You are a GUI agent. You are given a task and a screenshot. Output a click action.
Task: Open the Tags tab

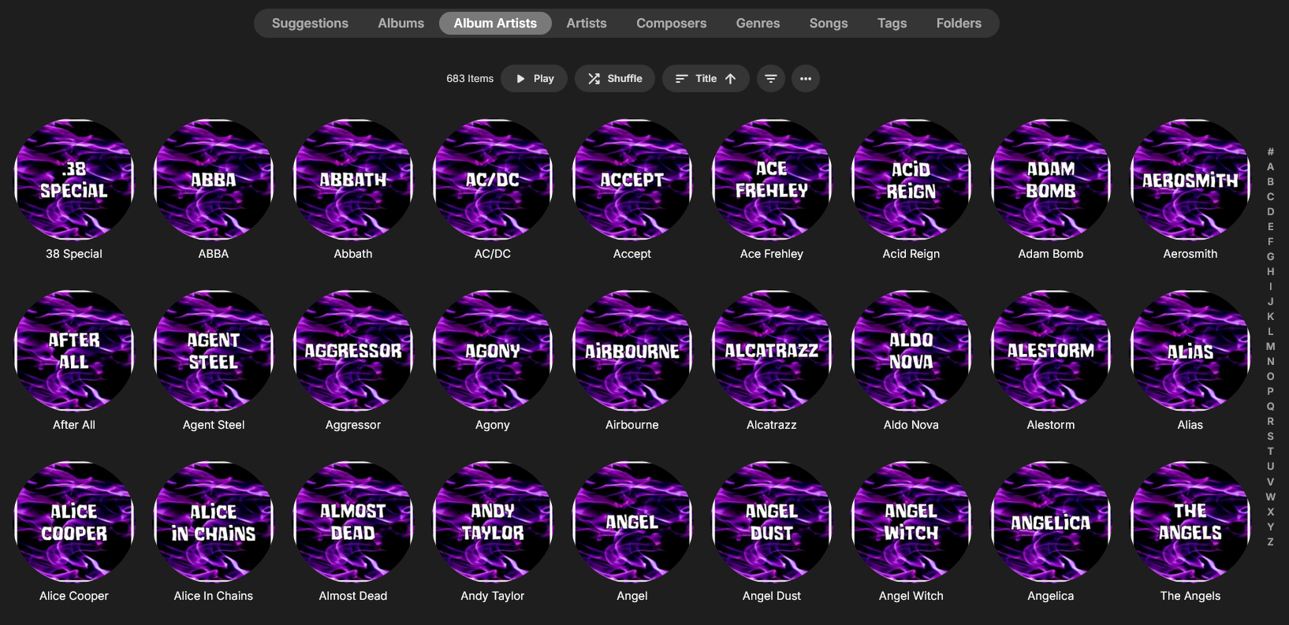892,24
